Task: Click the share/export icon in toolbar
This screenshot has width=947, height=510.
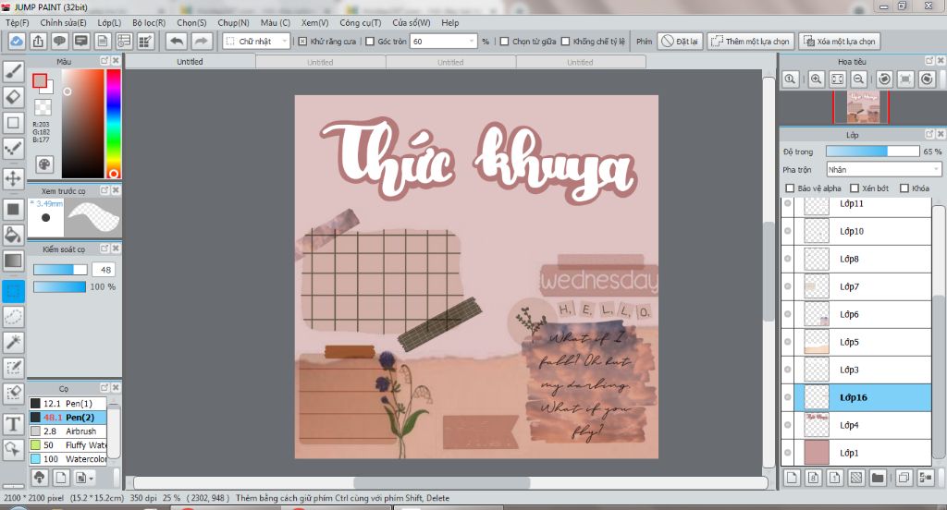Action: (38, 41)
